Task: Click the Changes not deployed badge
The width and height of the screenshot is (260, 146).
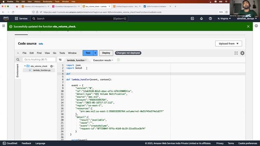Action: (128, 53)
